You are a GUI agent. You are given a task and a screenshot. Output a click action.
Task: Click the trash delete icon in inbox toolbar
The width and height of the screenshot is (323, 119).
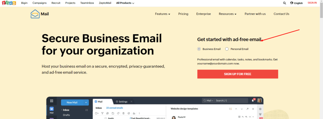tap(123, 113)
